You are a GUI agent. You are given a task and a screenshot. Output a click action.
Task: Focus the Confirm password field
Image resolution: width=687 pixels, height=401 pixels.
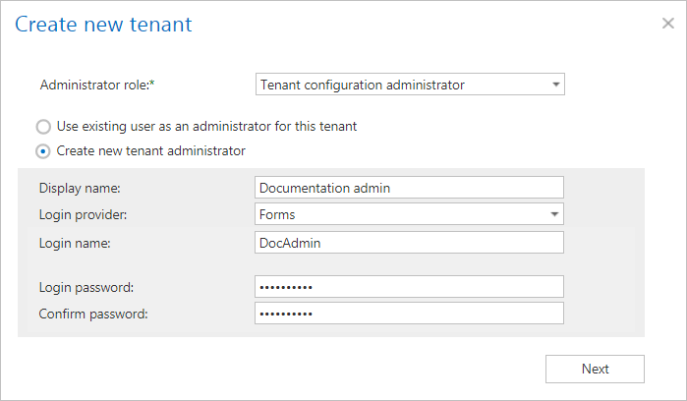tap(409, 314)
